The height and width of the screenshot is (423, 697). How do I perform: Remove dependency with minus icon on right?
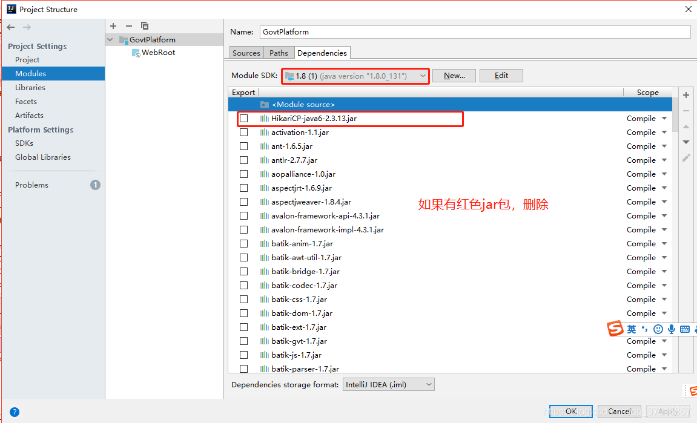(x=686, y=111)
